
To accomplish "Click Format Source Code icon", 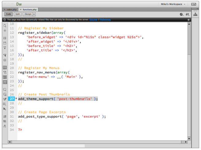I will coord(5,126).
